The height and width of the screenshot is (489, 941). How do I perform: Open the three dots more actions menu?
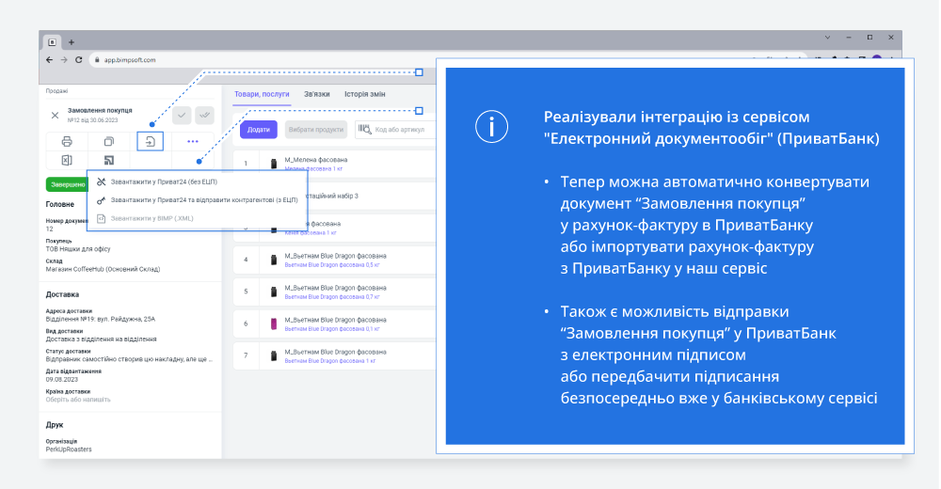[x=193, y=142]
